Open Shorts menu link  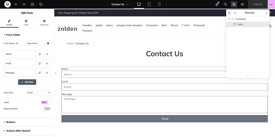click(x=174, y=25)
